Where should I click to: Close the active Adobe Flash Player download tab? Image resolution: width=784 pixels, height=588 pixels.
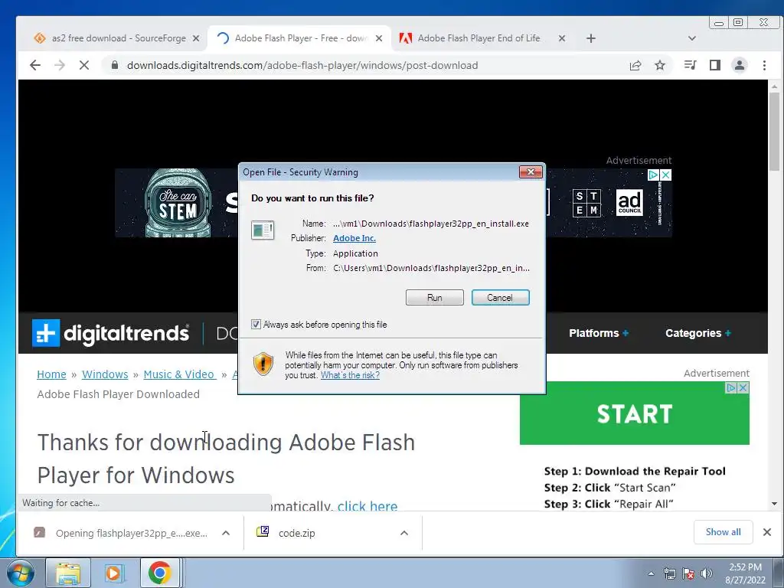point(379,38)
